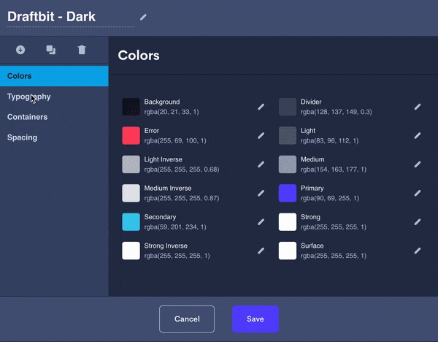
Task: Go to the Spacing section
Action: pyautogui.click(x=22, y=137)
